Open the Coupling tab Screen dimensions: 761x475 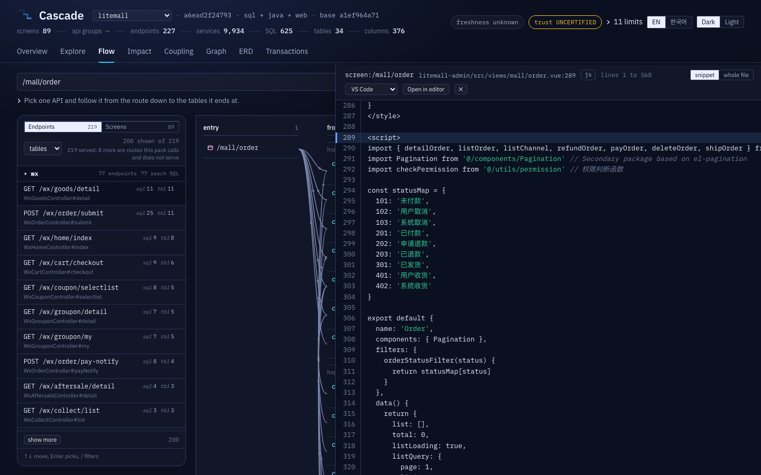pos(179,51)
